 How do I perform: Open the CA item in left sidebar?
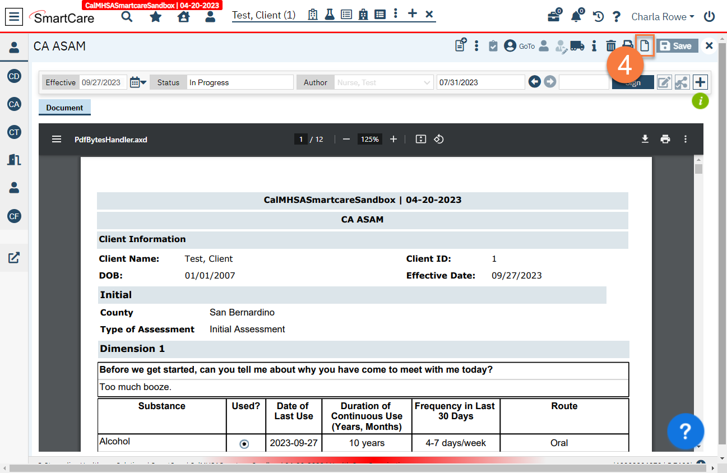14,104
